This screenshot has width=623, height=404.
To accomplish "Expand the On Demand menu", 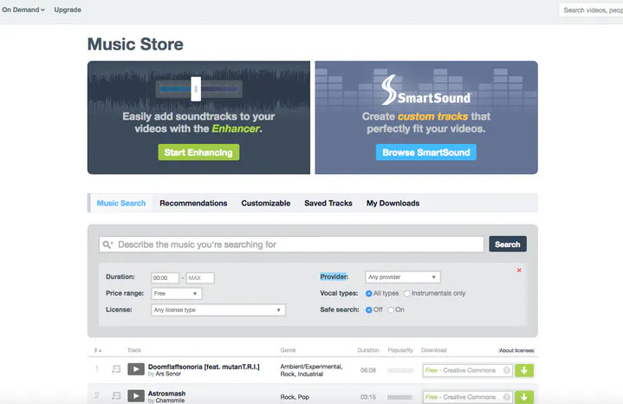I will 23,10.
